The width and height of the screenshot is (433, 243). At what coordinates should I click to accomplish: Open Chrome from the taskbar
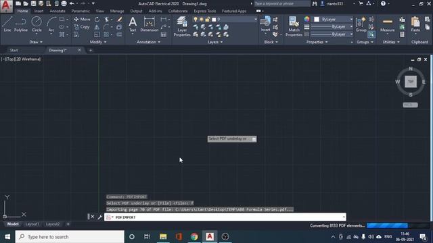(x=194, y=237)
